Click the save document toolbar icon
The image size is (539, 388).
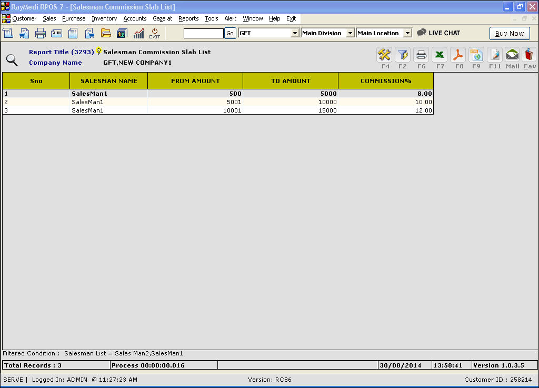click(24, 33)
